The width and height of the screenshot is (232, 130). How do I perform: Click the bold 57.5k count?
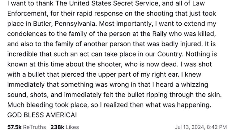click(15, 127)
